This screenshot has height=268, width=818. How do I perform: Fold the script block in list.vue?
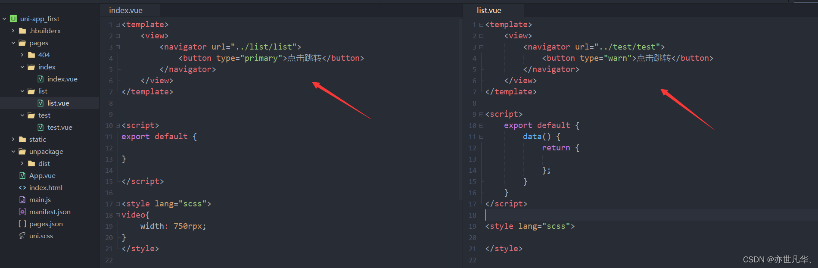pos(481,114)
